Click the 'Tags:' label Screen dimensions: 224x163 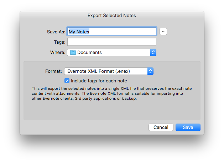pyautogui.click(x=60, y=42)
